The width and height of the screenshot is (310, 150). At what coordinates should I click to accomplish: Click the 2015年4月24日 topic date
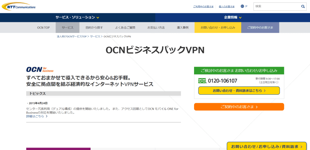pyautogui.click(x=38, y=103)
